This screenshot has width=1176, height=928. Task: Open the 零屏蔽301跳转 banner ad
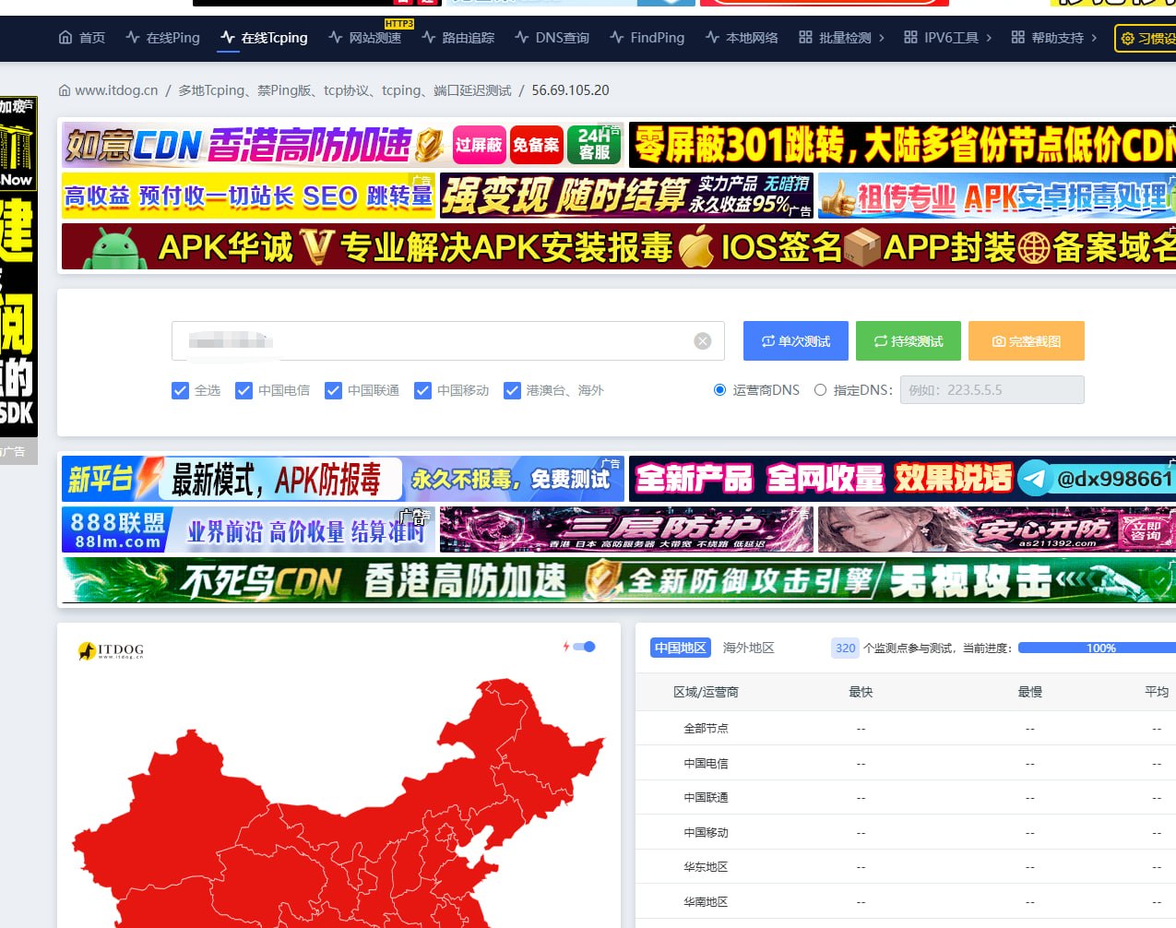pos(902,145)
